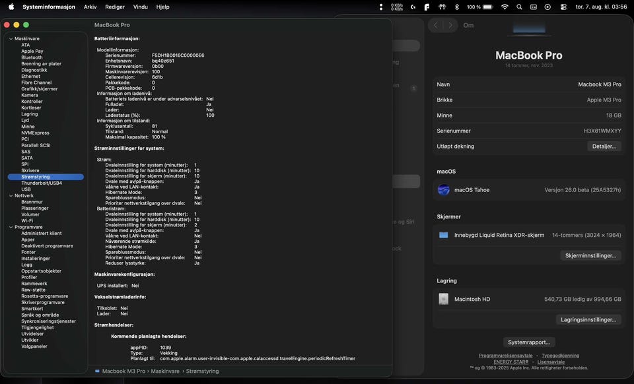The image size is (634, 384).
Task: Open the Wi-Fi status icon
Action: [x=505, y=7]
